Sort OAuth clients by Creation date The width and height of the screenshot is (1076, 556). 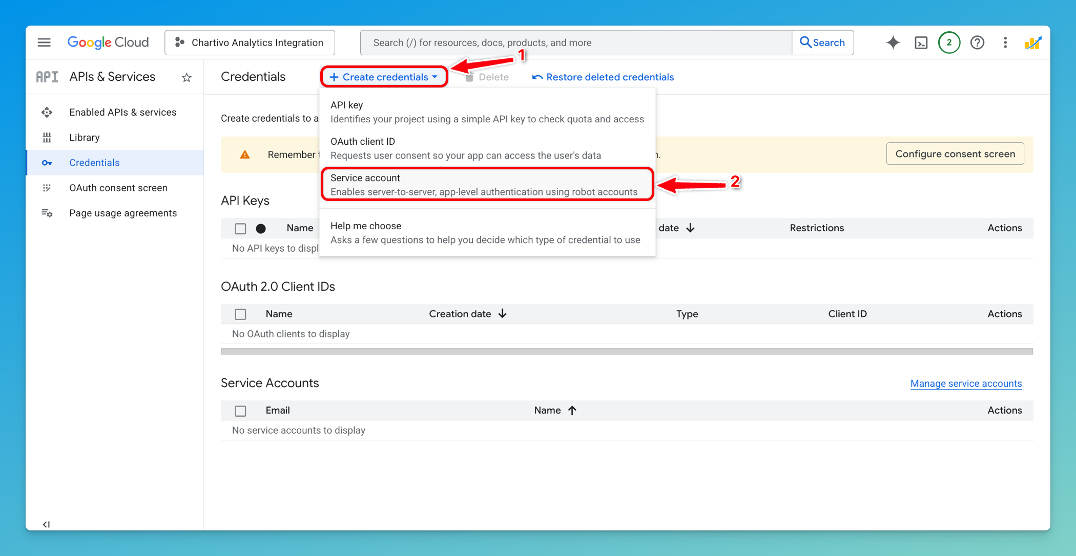click(467, 314)
